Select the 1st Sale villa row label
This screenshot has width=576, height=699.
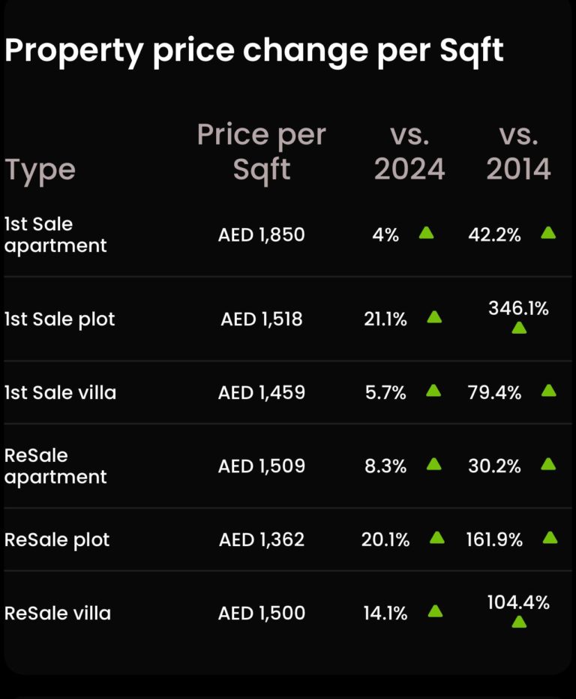pyautogui.click(x=60, y=392)
